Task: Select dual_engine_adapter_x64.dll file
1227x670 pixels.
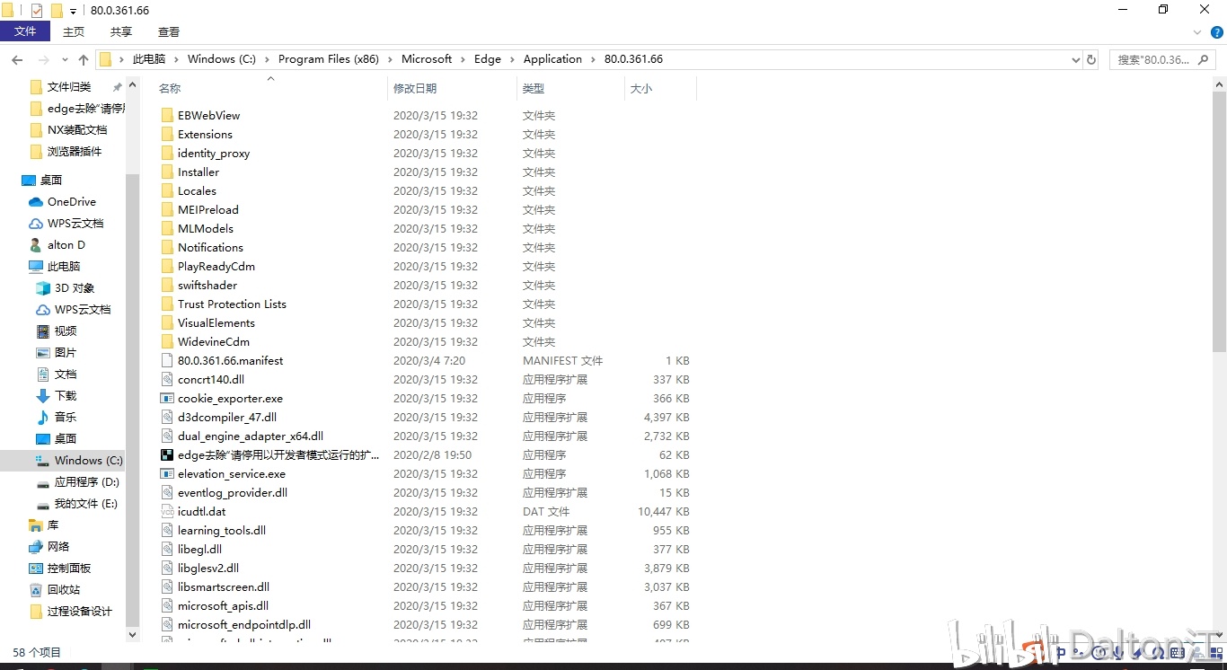Action: coord(250,436)
